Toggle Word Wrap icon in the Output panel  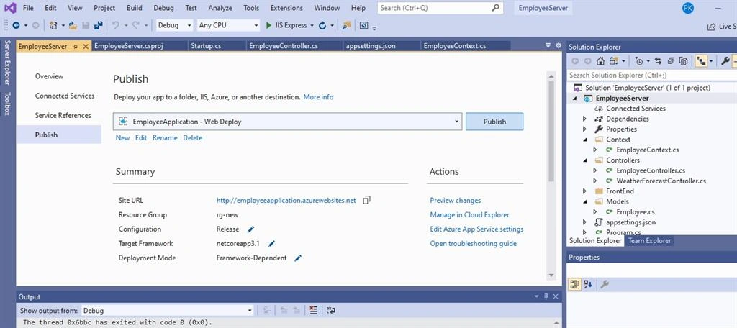click(331, 310)
